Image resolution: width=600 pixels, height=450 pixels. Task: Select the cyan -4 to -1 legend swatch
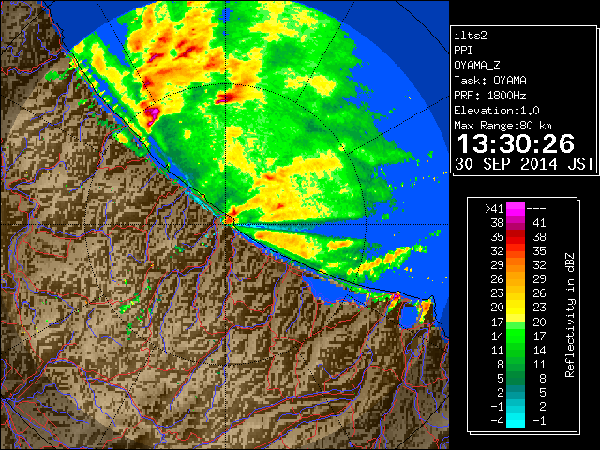coord(516,421)
